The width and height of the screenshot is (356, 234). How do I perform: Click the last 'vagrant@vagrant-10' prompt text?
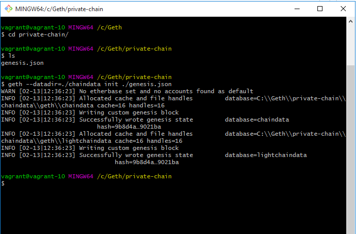(x=33, y=176)
